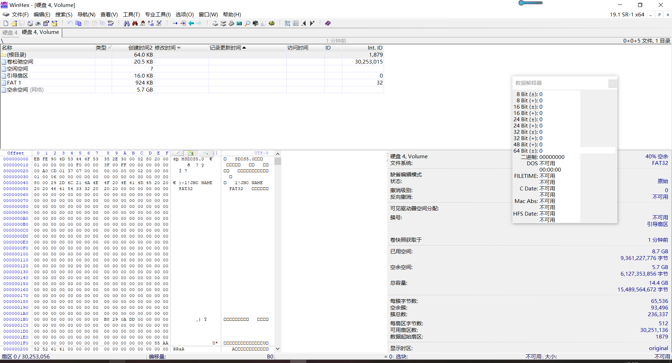Open the 文件(F) menu
This screenshot has width=672, height=363.
(x=20, y=14)
